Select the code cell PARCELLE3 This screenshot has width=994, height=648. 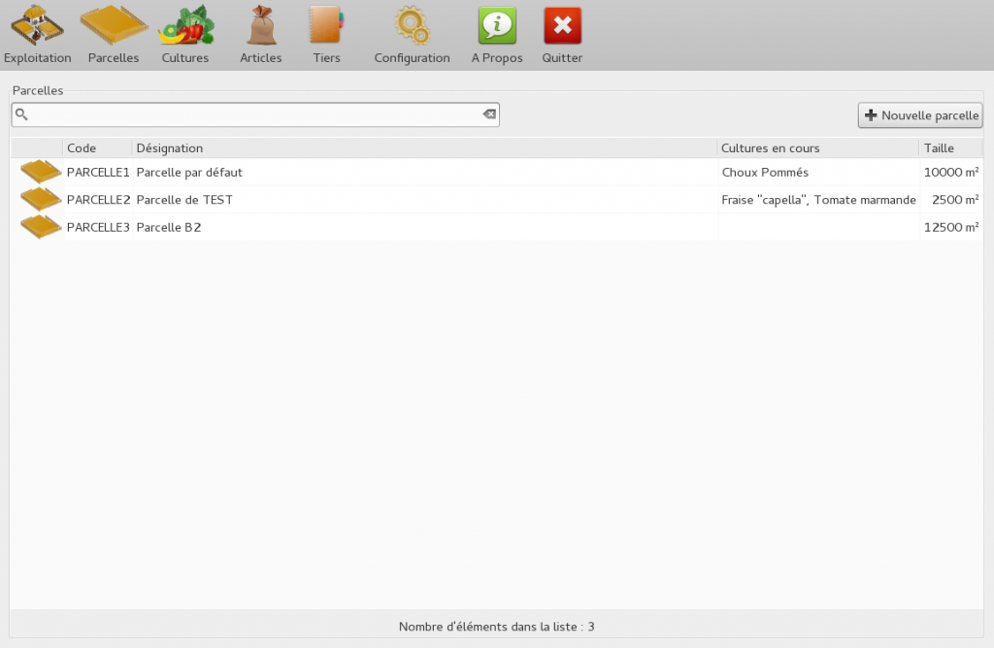[x=98, y=227]
